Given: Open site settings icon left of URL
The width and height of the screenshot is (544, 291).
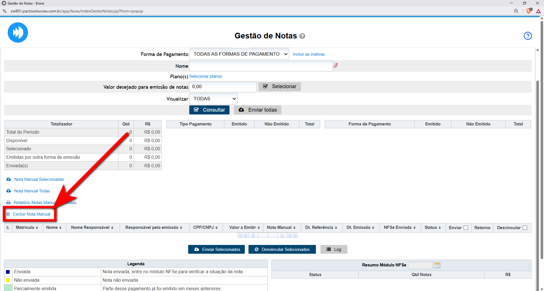Looking at the screenshot, I should coord(5,11).
